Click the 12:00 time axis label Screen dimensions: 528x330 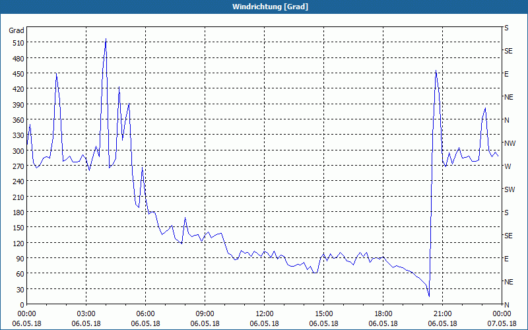pos(265,314)
